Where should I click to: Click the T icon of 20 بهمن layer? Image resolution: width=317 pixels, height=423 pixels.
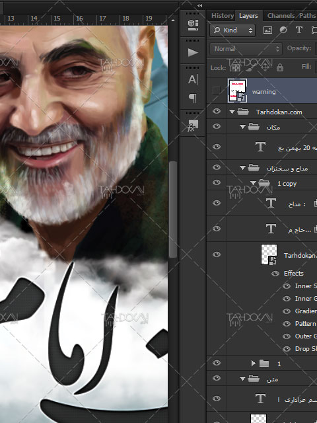(x=260, y=147)
